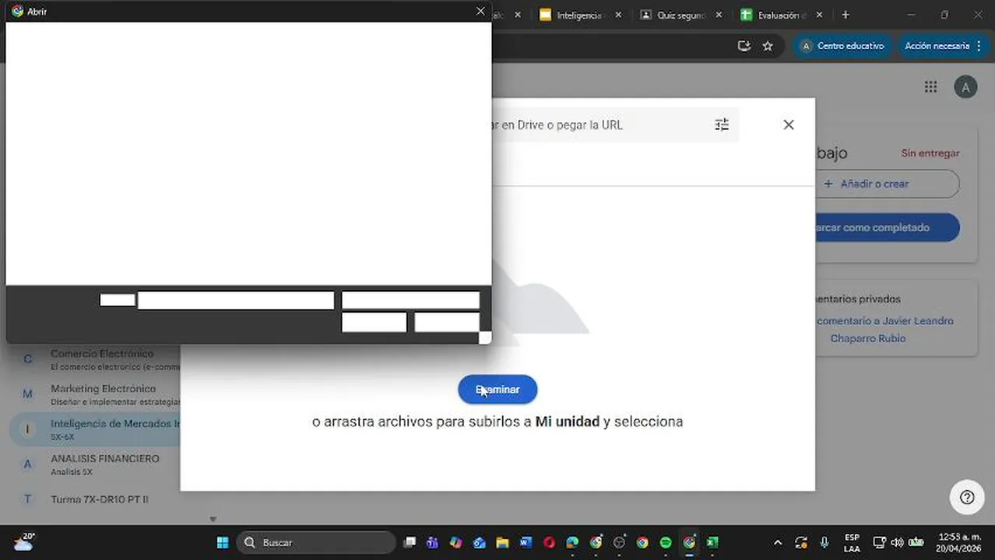Click the microphone tray icon
Screen dimensions: 995x560
click(x=824, y=542)
